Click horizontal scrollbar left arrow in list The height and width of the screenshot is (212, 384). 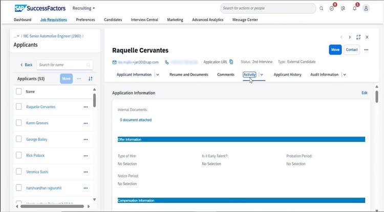[x=17, y=206]
